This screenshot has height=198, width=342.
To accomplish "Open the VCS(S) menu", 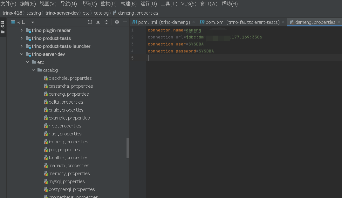I will pos(189,4).
